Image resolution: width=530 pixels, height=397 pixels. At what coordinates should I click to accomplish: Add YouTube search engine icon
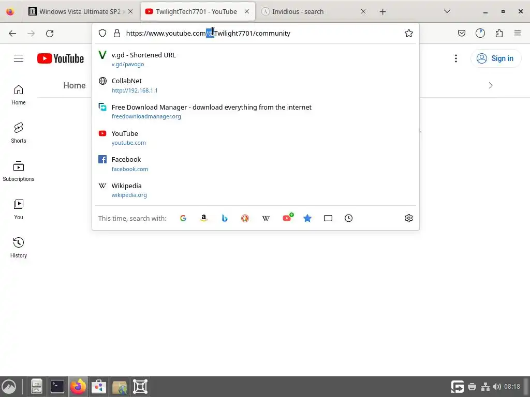[288, 218]
